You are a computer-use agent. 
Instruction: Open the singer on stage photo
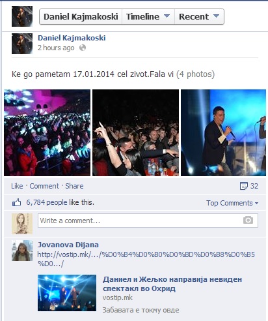pyautogui.click(x=223, y=132)
